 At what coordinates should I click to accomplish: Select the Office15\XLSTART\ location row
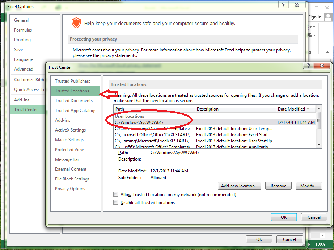(x=215, y=135)
